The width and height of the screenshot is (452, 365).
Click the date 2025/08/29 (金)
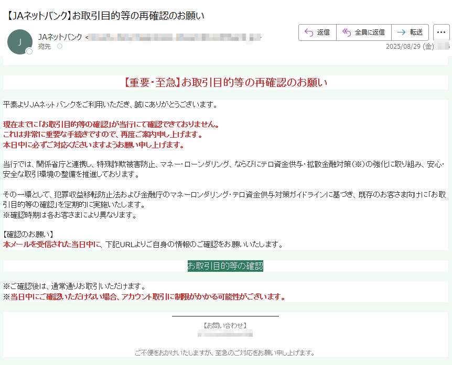410,46
